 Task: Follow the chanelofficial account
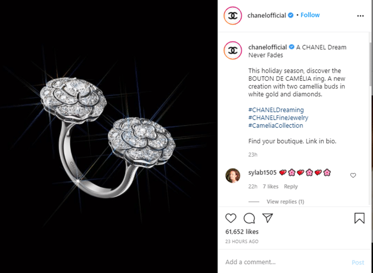point(310,15)
